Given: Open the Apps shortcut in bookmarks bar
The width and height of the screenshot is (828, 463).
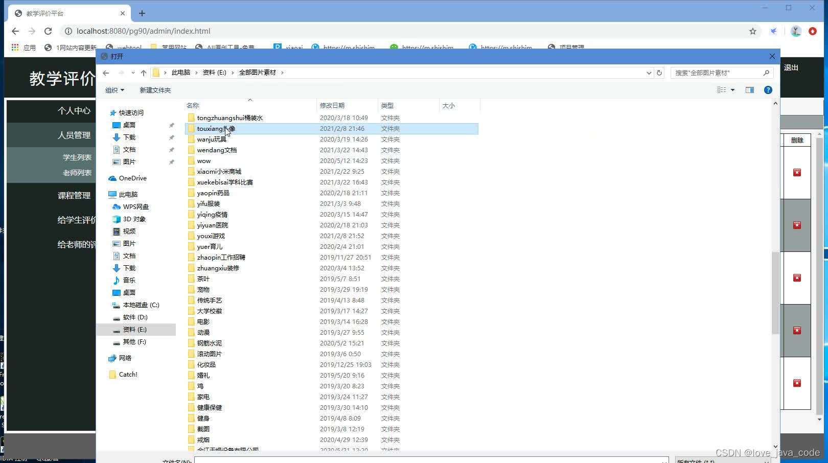Looking at the screenshot, I should click(x=24, y=48).
